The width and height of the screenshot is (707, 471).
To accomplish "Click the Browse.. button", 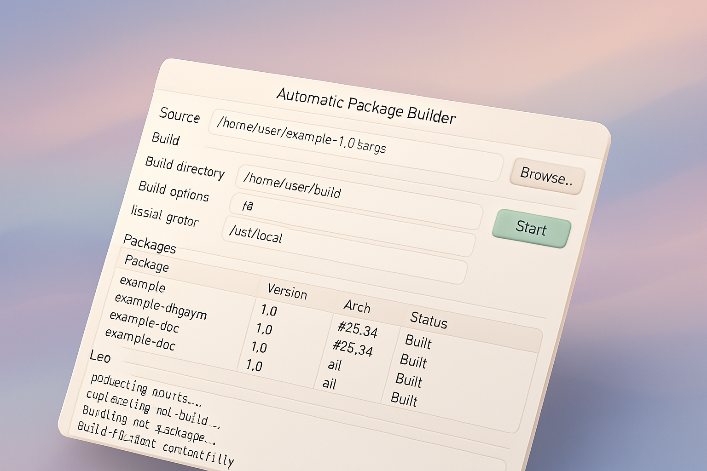I will [547, 176].
